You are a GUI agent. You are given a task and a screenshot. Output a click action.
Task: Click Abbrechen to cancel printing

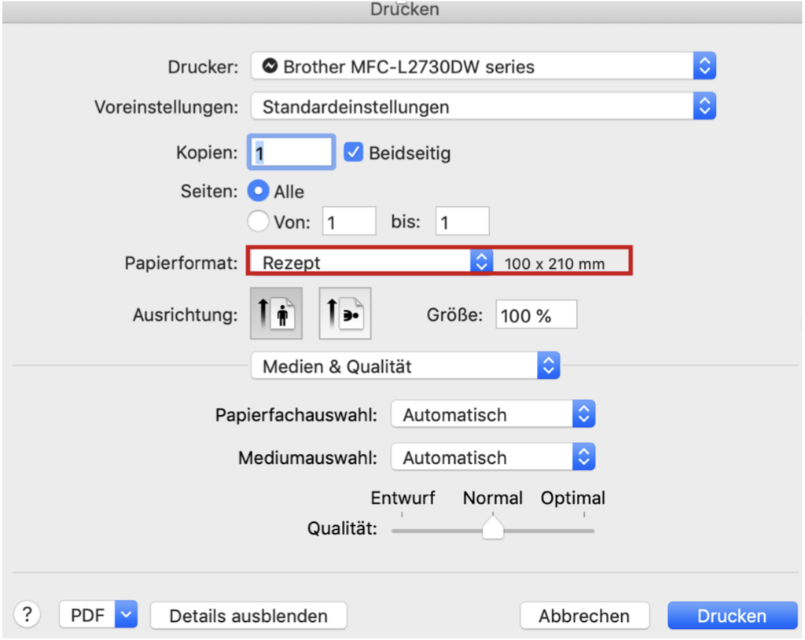tap(585, 616)
